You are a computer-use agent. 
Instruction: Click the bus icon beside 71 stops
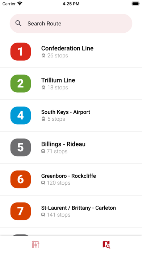coord(43,151)
